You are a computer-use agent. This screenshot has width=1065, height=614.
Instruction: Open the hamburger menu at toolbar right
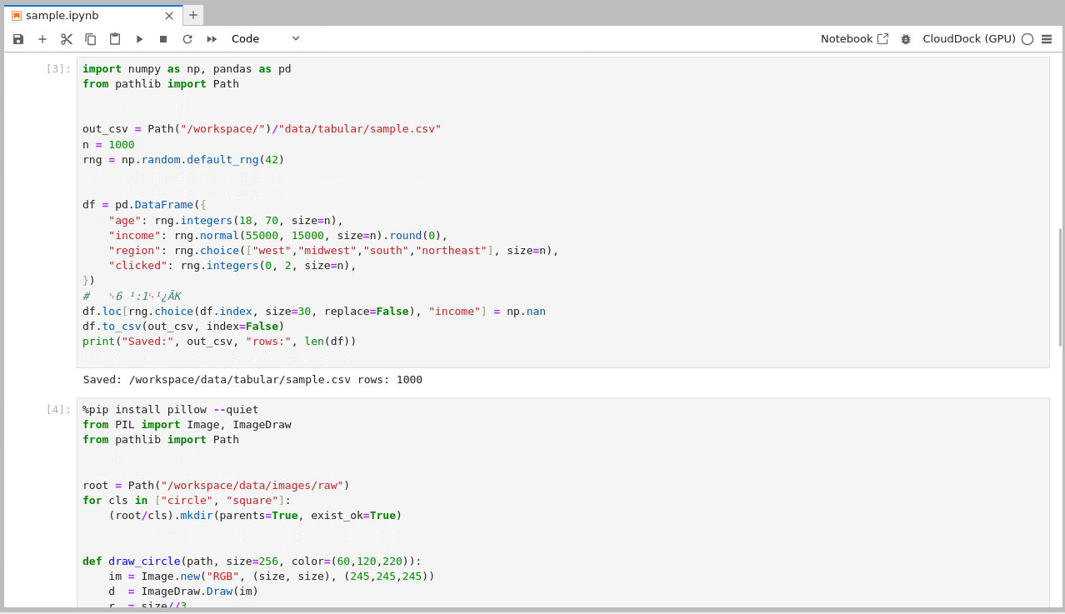click(x=1047, y=39)
